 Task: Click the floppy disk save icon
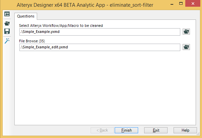click(x=7, y=31)
